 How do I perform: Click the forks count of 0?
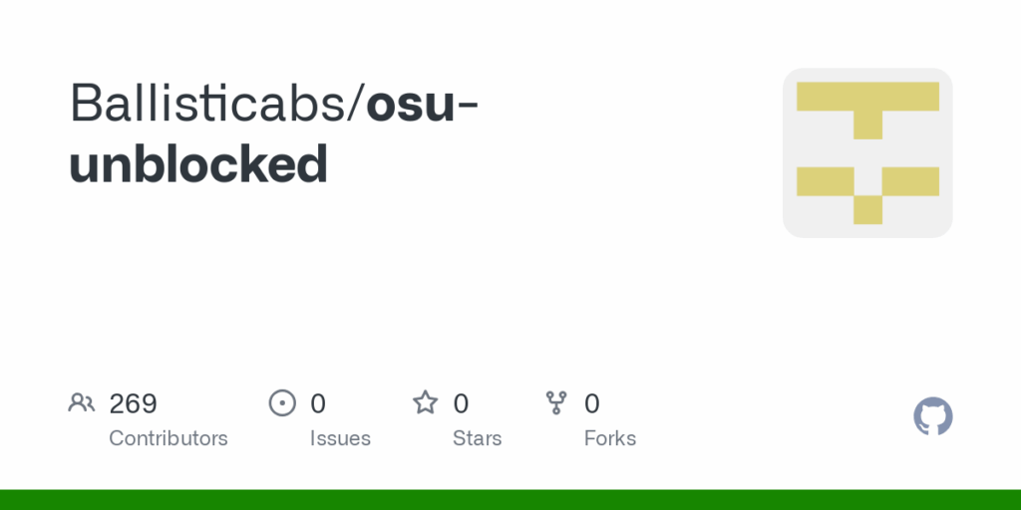[x=591, y=403]
